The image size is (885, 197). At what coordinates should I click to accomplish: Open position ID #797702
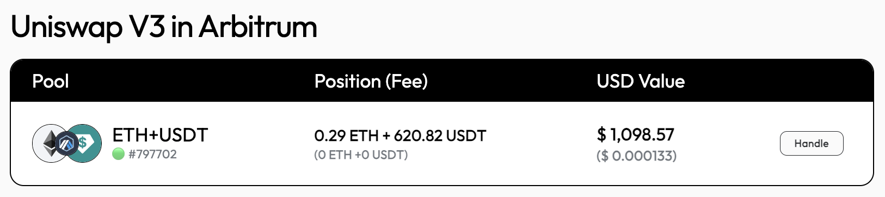(152, 154)
